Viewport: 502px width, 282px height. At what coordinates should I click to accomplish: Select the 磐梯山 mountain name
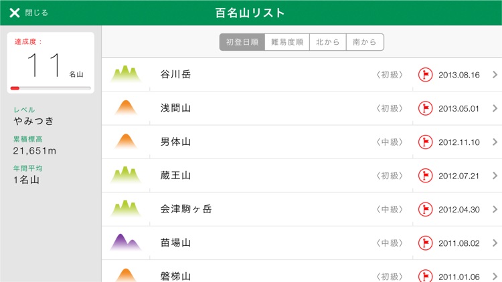point(175,276)
